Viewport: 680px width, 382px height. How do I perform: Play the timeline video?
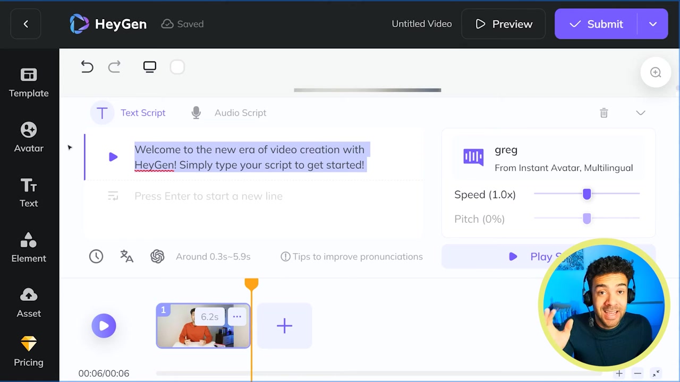104,326
